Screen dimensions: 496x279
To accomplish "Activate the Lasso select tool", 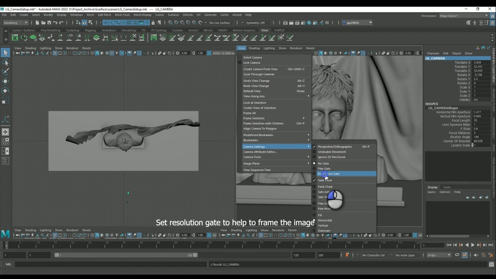I will (5, 62).
